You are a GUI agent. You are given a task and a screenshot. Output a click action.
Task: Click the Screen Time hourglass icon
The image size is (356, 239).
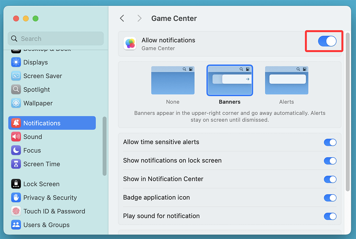tap(16, 164)
